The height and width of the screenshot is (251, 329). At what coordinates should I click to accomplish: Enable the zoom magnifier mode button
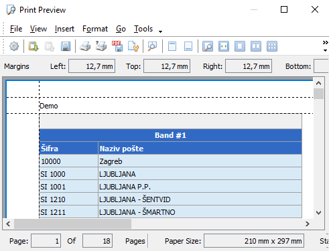208,46
